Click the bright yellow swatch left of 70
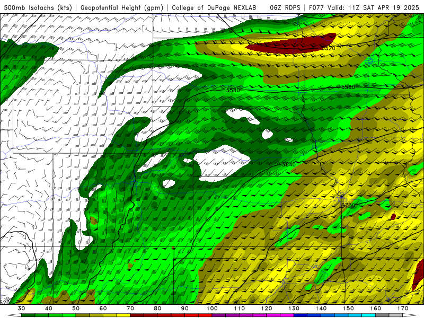424x318 pixels. (123, 315)
